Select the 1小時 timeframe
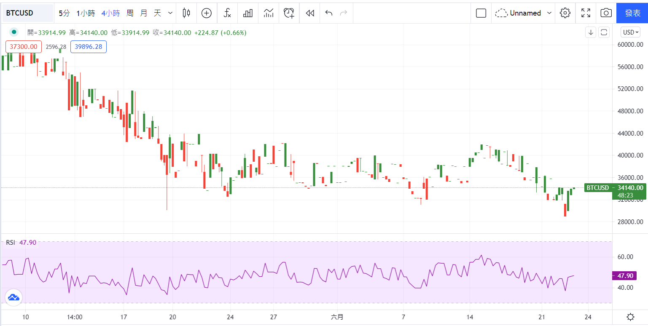Image resolution: width=648 pixels, height=326 pixels. pyautogui.click(x=86, y=13)
